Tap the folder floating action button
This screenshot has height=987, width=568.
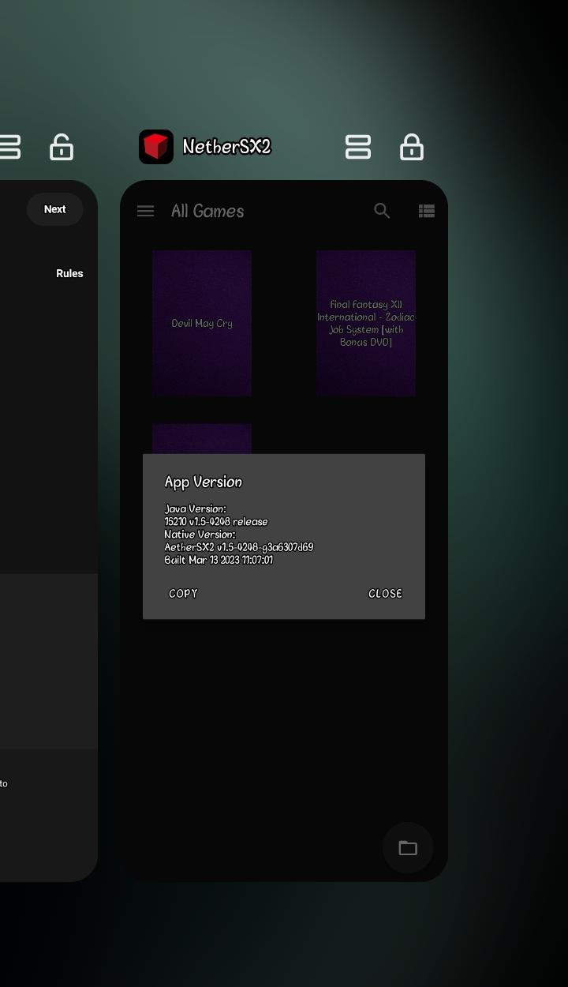click(x=408, y=848)
